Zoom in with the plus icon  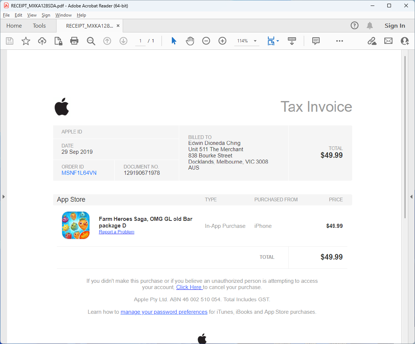click(222, 41)
